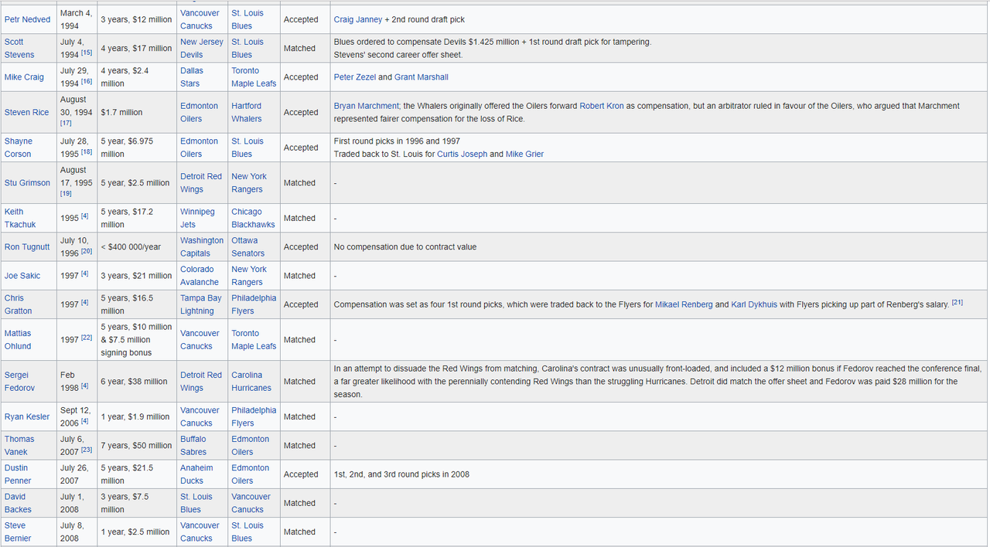Open the Ottawa Senators team link
Screen dimensions: 990x547
tap(248, 247)
